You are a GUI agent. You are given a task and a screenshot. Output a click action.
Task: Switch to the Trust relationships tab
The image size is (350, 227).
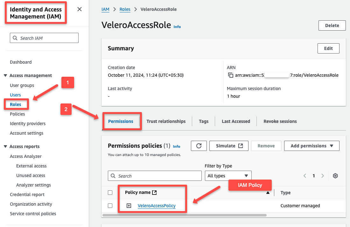(166, 121)
